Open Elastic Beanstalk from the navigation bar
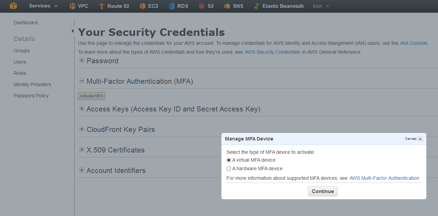The width and height of the screenshot is (438, 216). (x=279, y=6)
